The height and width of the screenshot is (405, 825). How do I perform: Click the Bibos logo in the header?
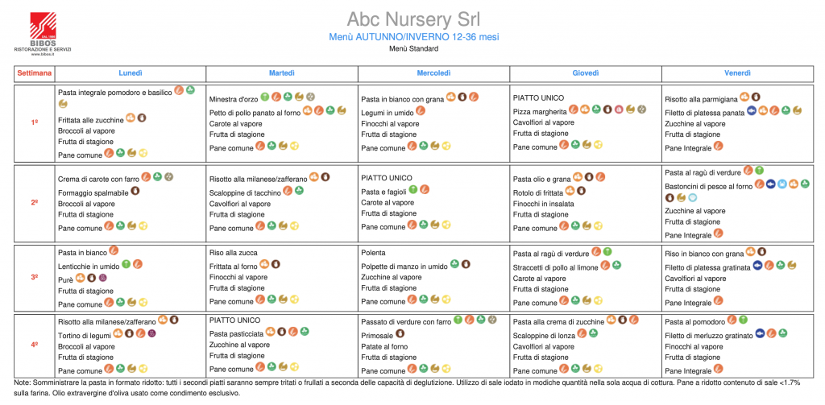(x=43, y=29)
